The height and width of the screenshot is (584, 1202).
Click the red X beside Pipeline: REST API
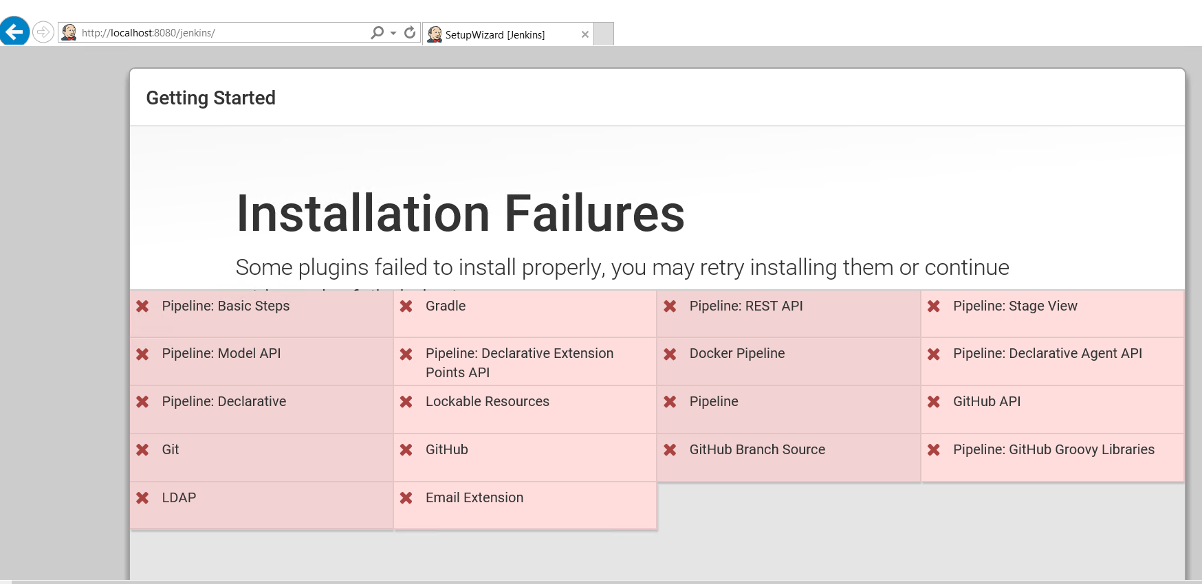670,306
